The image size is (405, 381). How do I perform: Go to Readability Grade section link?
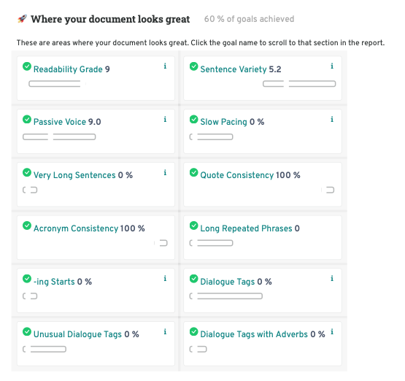68,69
